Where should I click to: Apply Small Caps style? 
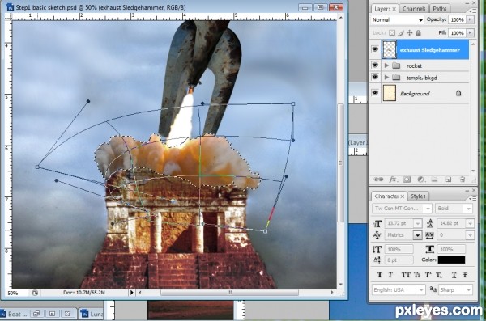point(417,275)
